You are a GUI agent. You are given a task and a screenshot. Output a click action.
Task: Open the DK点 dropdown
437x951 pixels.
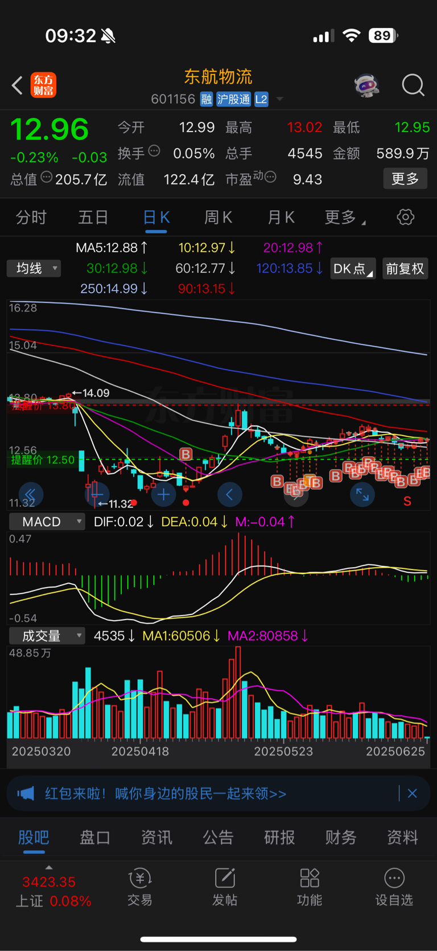click(x=353, y=269)
